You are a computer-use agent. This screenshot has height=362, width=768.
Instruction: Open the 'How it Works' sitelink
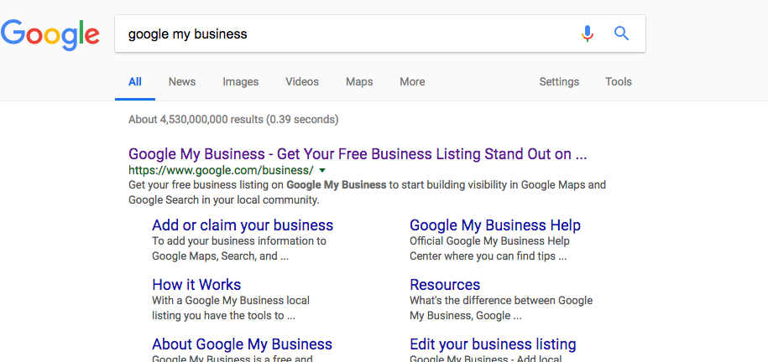click(196, 285)
